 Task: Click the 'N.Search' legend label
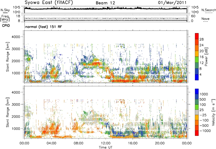click(x=208, y=10)
